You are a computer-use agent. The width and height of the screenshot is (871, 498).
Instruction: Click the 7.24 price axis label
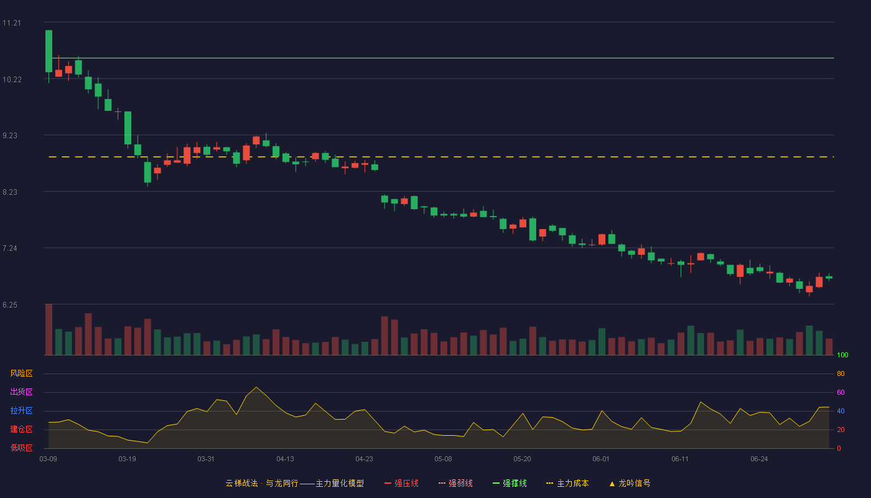tap(9, 248)
